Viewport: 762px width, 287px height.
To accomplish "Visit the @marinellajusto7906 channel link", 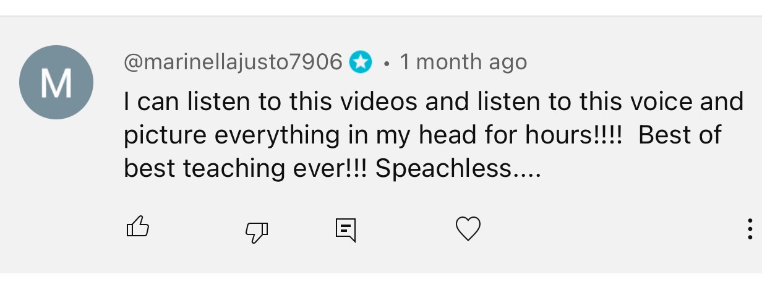I will (x=233, y=62).
